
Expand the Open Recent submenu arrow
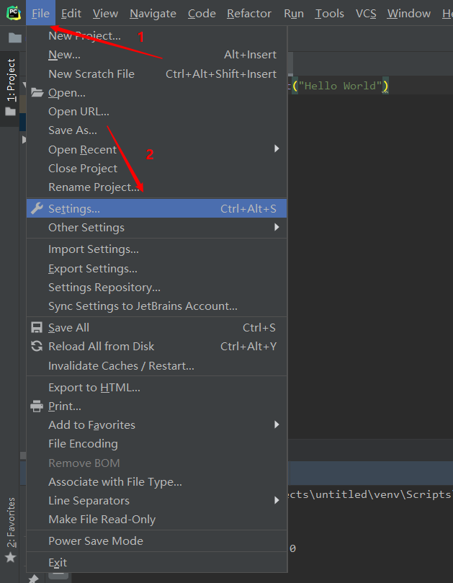(276, 148)
